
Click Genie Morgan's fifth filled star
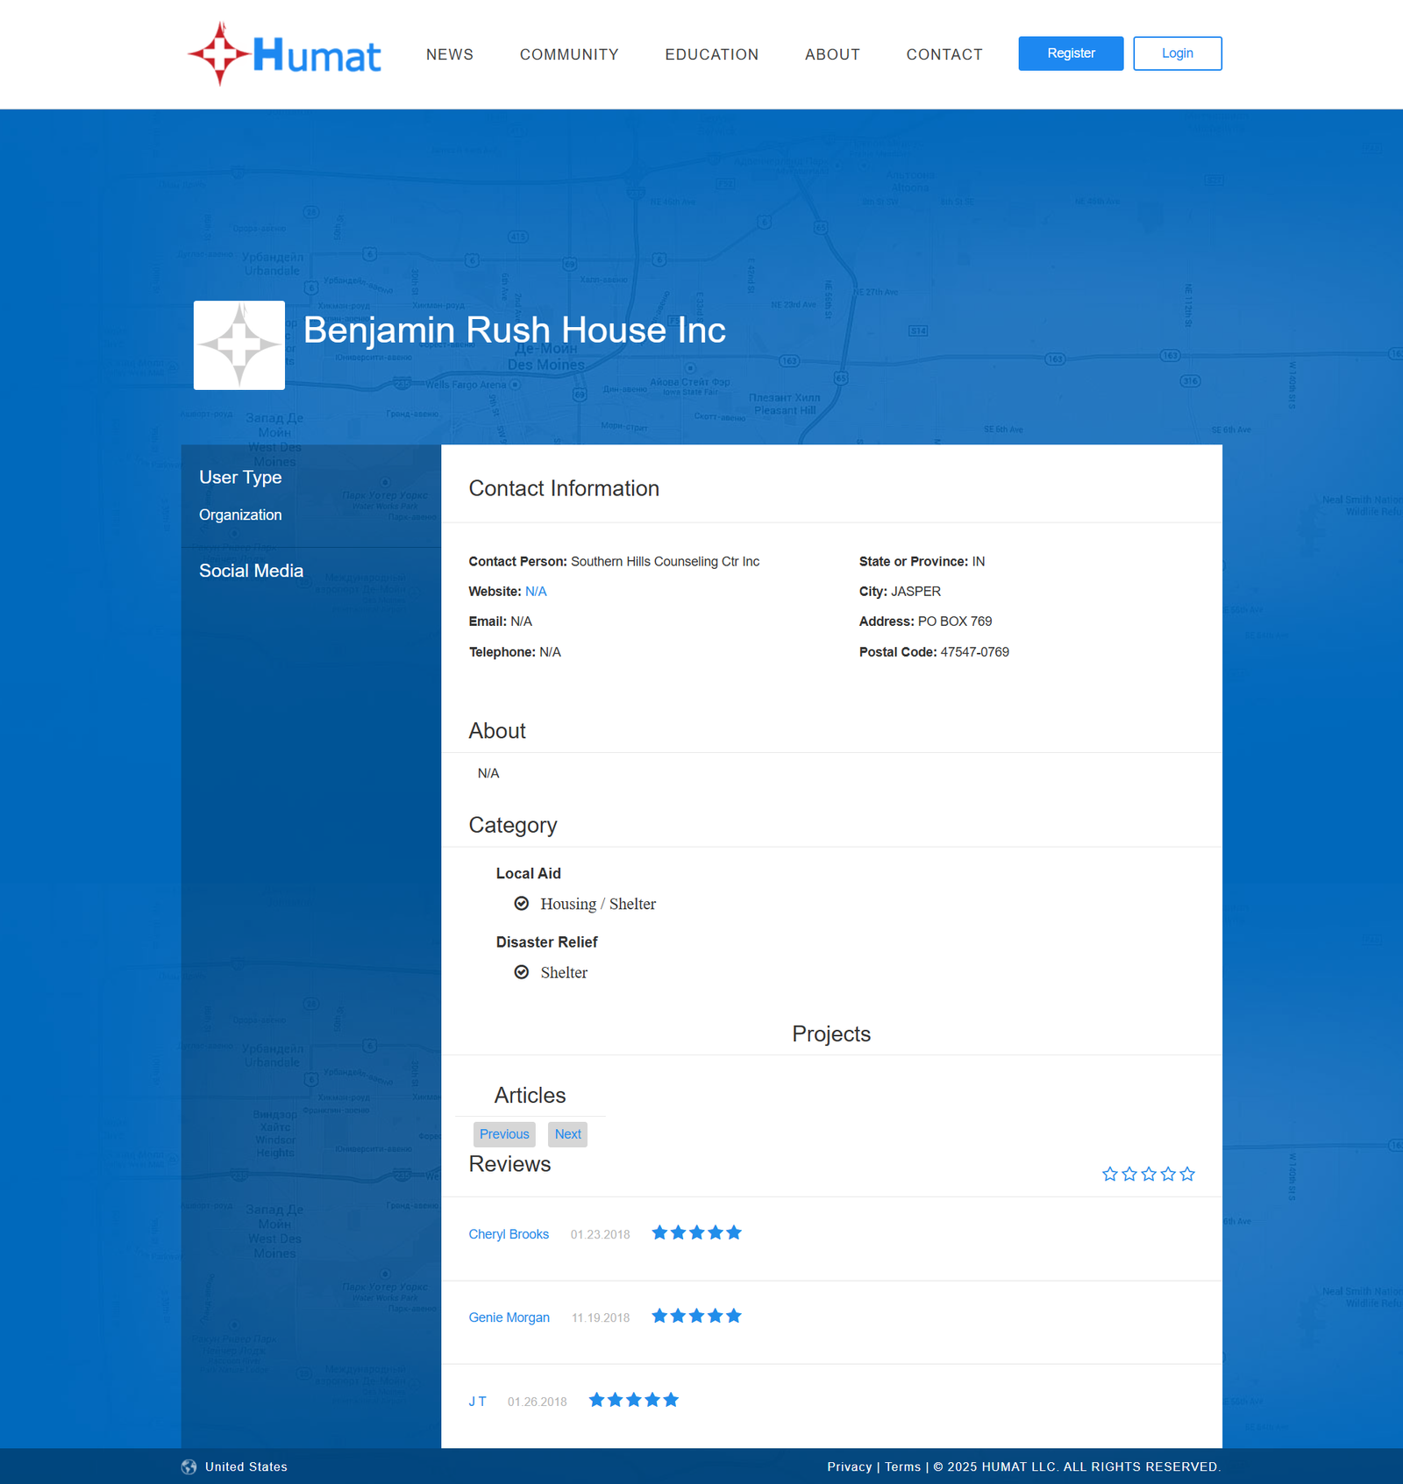click(x=734, y=1316)
